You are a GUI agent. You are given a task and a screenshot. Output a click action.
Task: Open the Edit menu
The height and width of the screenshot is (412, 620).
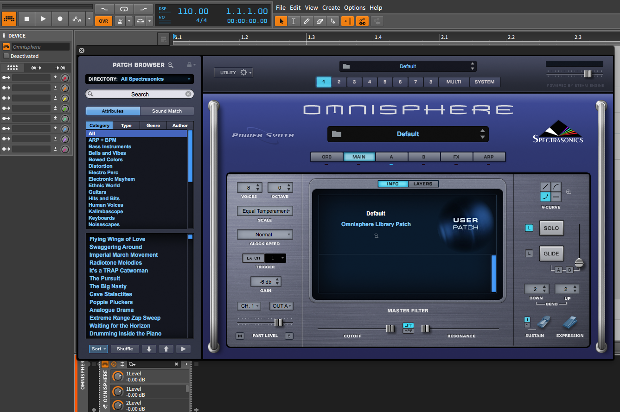(x=295, y=7)
